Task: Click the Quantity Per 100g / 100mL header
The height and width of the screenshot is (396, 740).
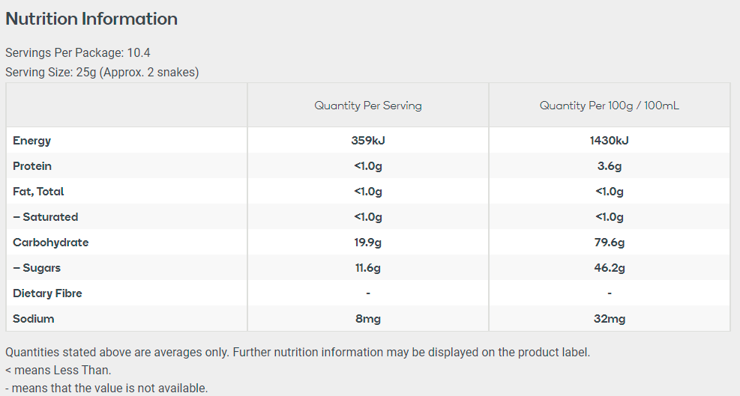Action: pos(610,106)
